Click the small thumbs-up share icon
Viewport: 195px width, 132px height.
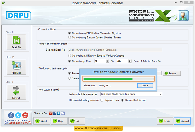pyautogui.click(x=63, y=113)
